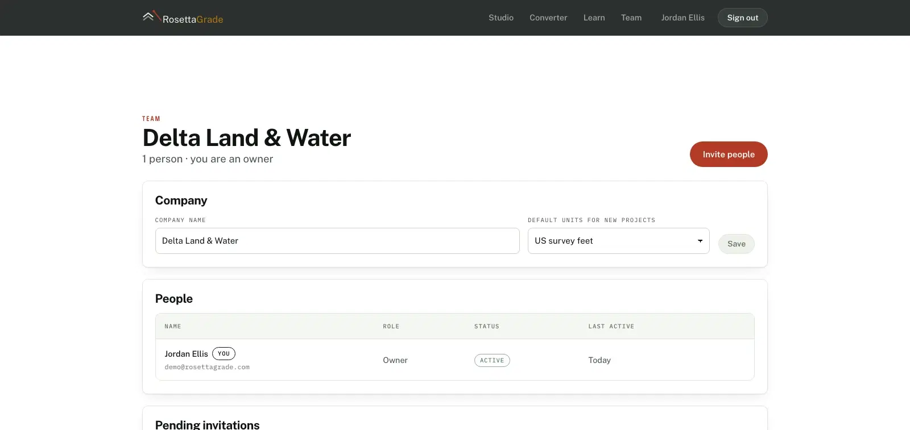Focus the Company name input field

[337, 241]
